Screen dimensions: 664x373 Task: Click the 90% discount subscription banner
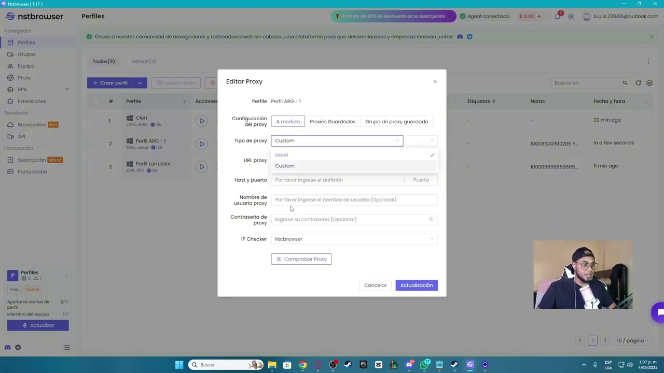pos(393,16)
